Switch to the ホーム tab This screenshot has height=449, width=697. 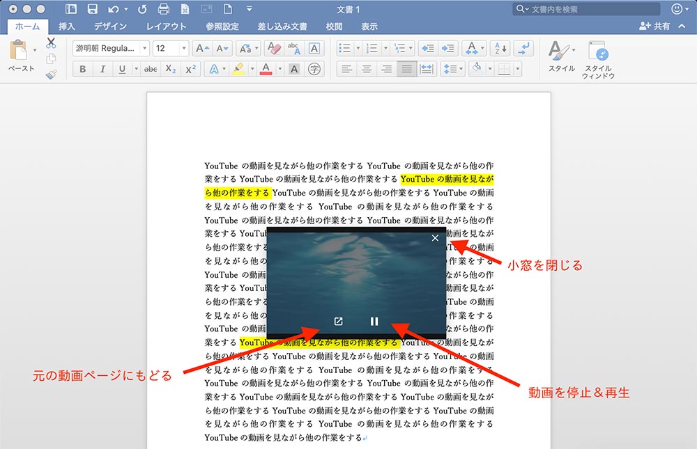(28, 26)
